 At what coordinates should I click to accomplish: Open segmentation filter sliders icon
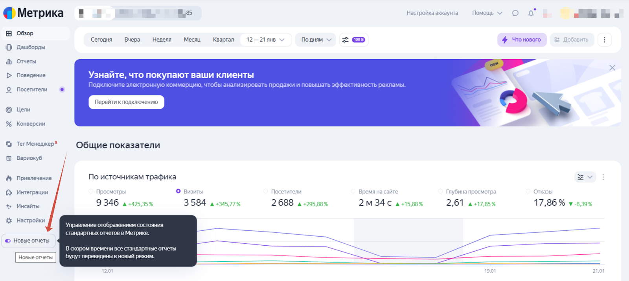click(x=346, y=40)
